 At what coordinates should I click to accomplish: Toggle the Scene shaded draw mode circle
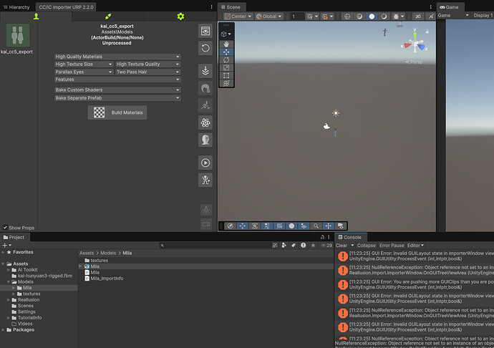[372, 16]
